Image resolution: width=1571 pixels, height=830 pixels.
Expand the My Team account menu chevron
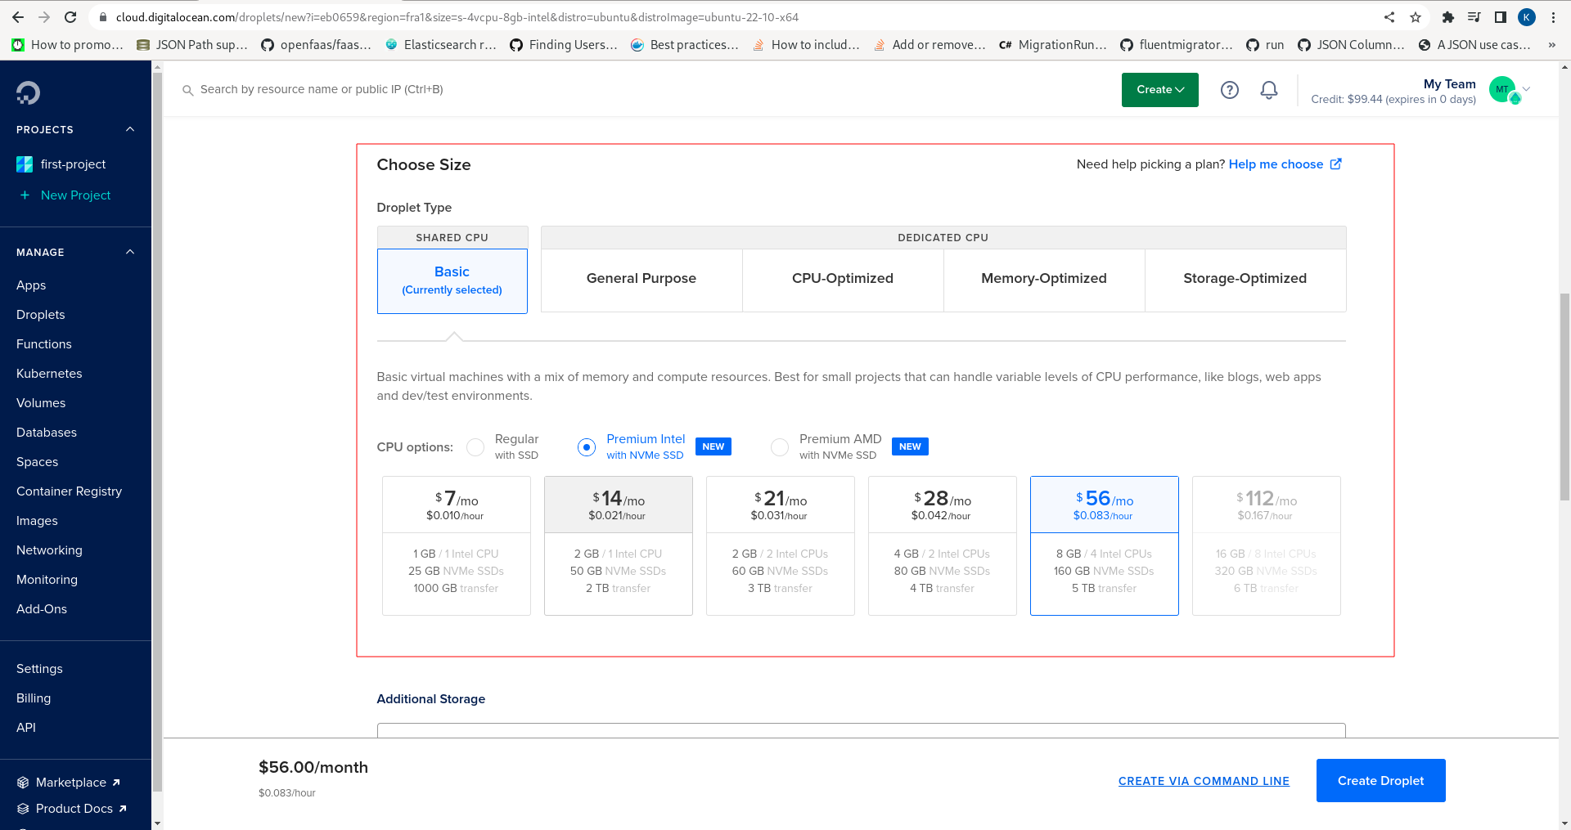click(x=1527, y=88)
